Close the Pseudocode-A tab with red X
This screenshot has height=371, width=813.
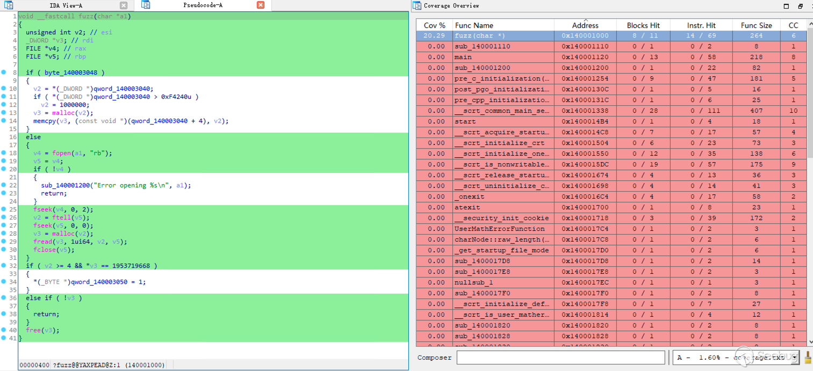pyautogui.click(x=261, y=5)
